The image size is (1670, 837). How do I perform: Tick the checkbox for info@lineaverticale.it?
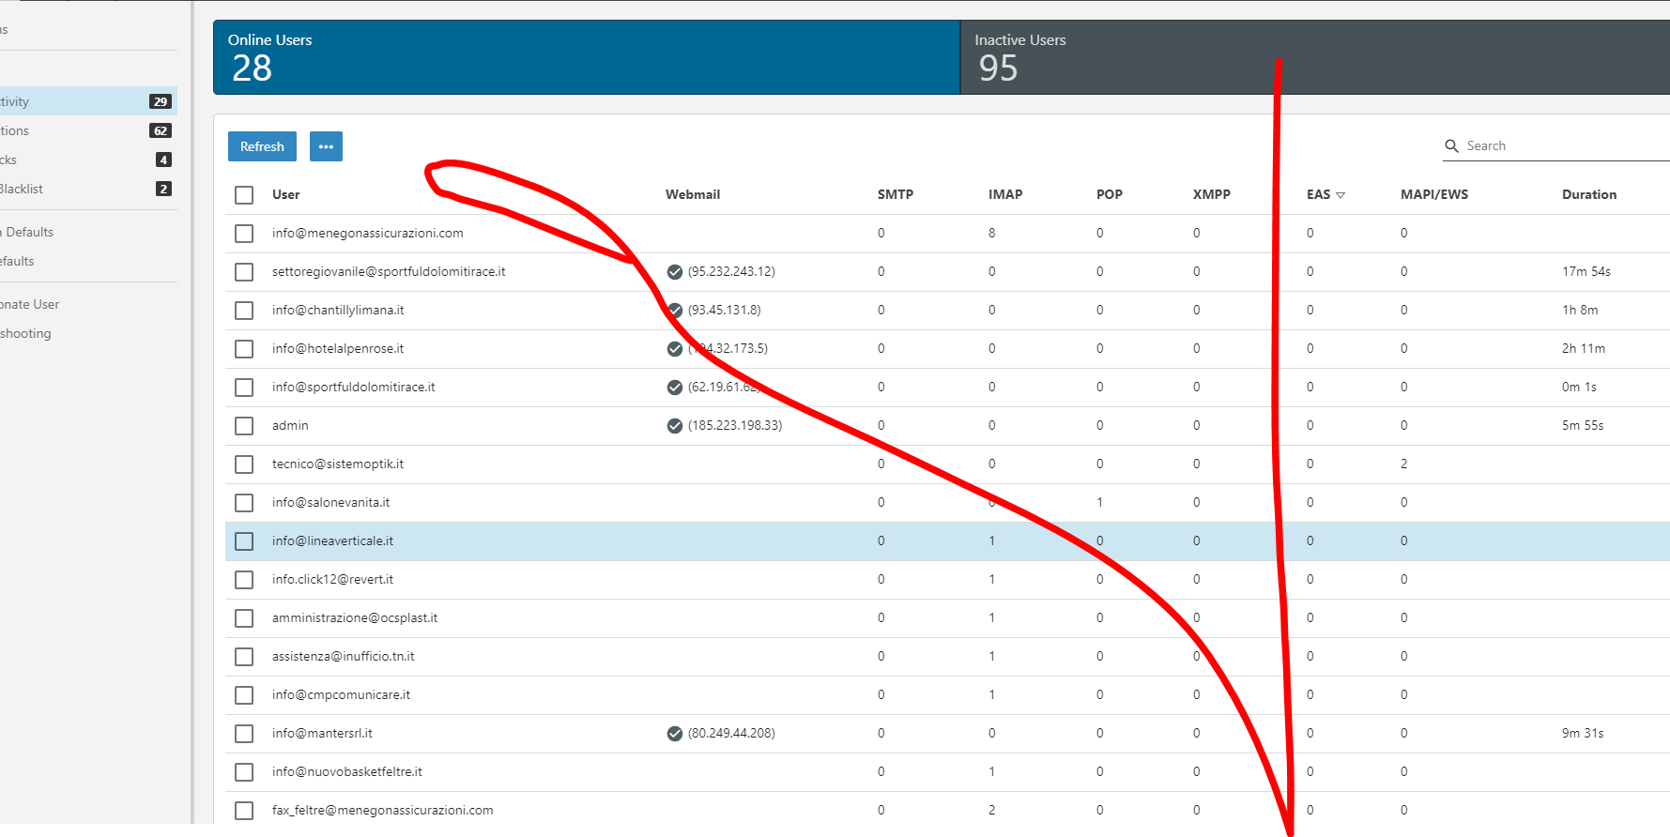point(244,541)
